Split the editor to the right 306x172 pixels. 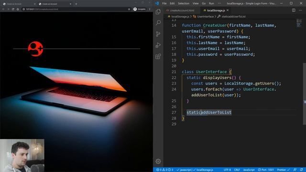click(294, 10)
